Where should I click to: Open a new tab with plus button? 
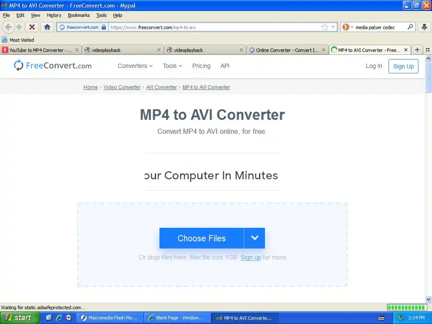tap(417, 50)
